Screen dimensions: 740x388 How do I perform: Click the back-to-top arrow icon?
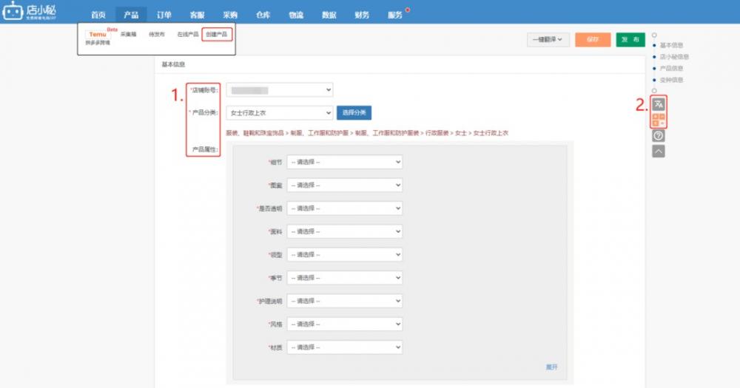[659, 152]
